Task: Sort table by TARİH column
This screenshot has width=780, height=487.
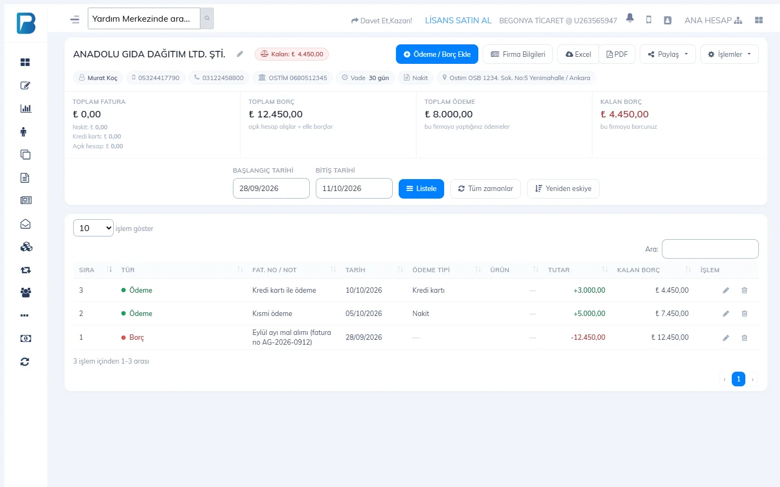Action: click(374, 270)
